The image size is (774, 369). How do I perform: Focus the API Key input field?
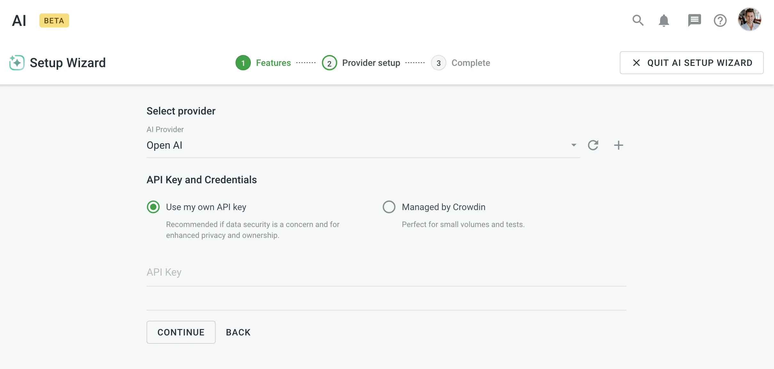pyautogui.click(x=387, y=272)
